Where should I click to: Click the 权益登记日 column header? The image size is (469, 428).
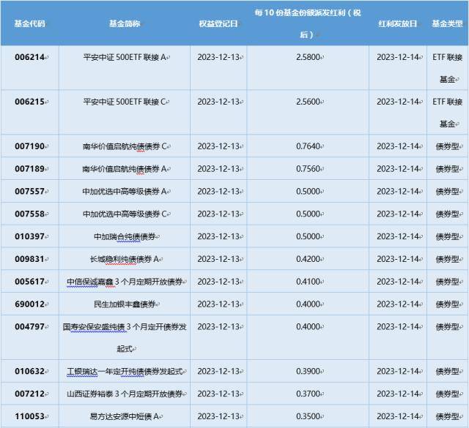point(218,23)
